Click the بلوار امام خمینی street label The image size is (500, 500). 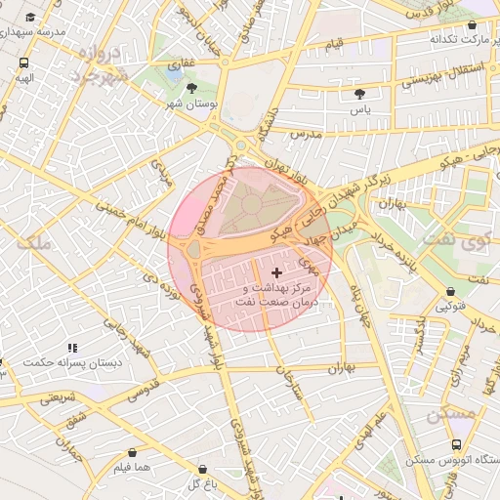(x=131, y=220)
